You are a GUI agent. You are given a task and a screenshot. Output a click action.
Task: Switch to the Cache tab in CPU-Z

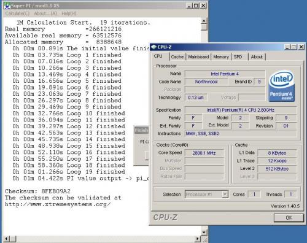(x=177, y=57)
